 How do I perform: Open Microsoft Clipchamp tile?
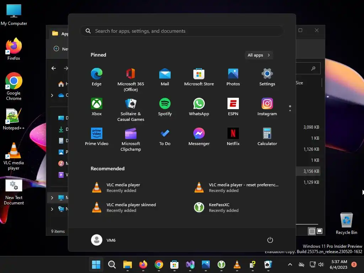point(131,139)
